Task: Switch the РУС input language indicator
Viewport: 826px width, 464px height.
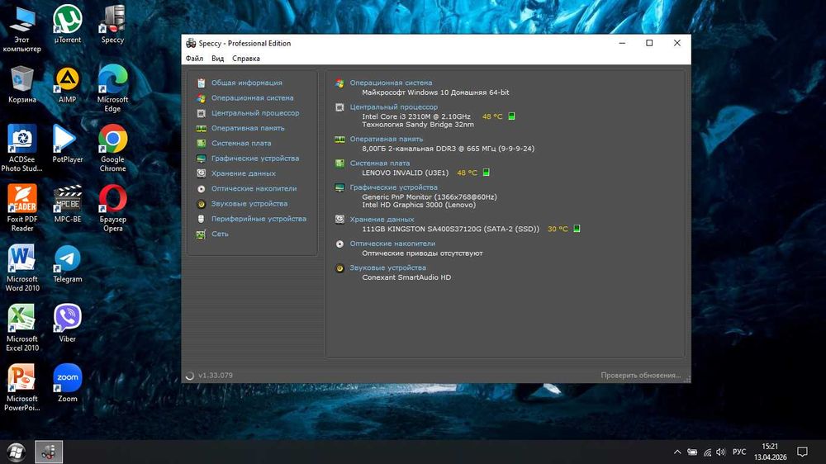Action: pos(739,452)
